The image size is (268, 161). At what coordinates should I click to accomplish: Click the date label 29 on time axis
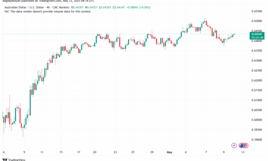152,152
